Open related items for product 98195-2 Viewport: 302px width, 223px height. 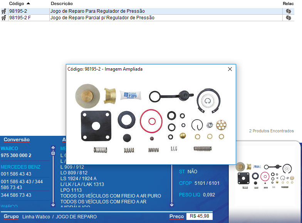pos(289,11)
